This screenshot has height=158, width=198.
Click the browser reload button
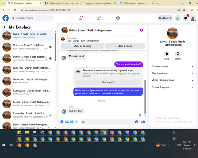15,10
